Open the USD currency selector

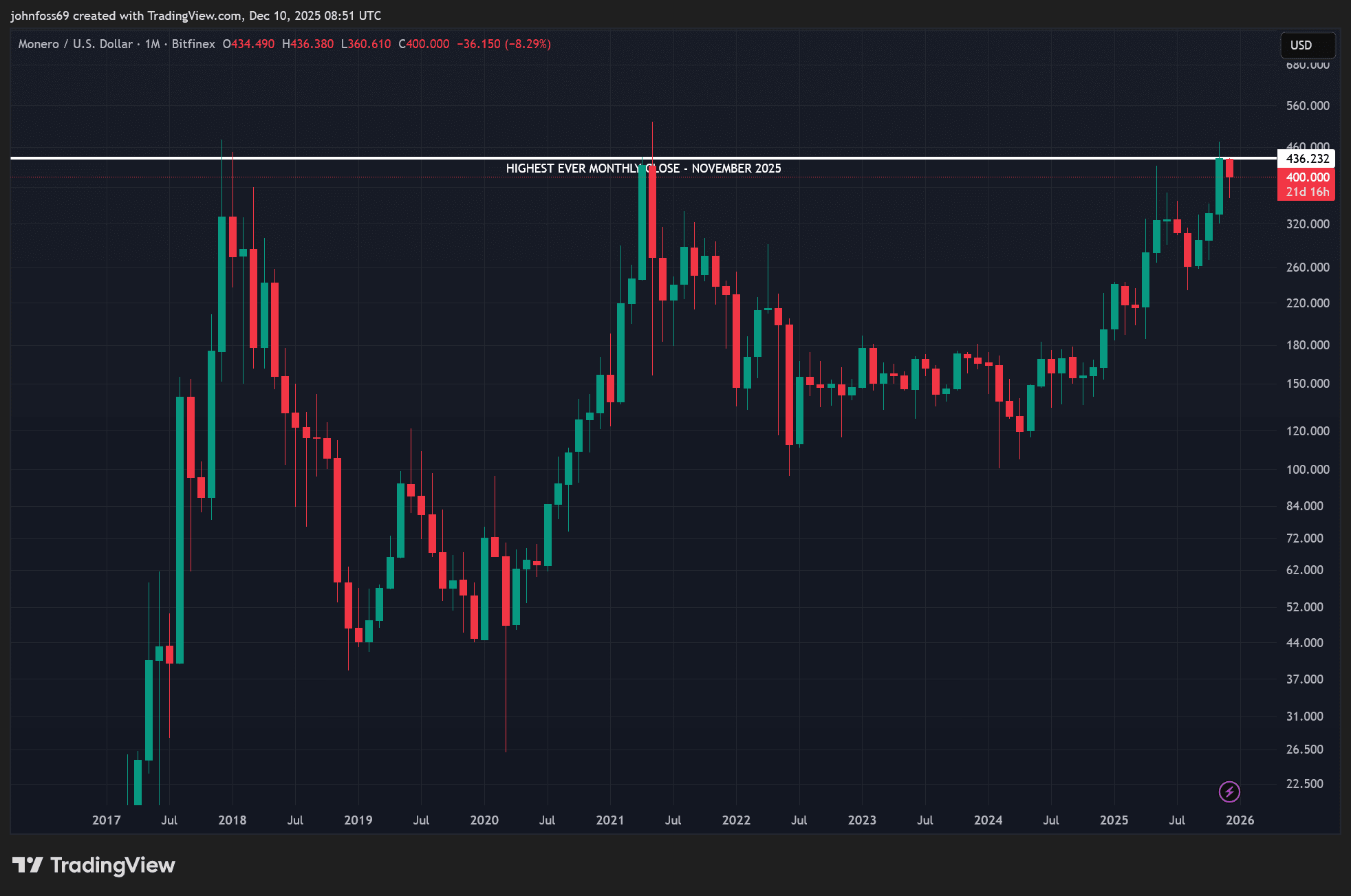point(1307,45)
